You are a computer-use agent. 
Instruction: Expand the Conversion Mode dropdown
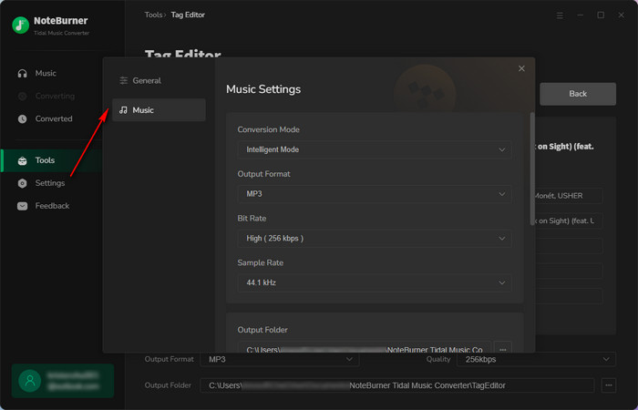click(x=375, y=149)
